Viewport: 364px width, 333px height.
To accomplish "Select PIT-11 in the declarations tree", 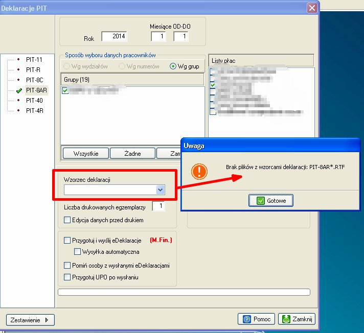I will 34,60.
